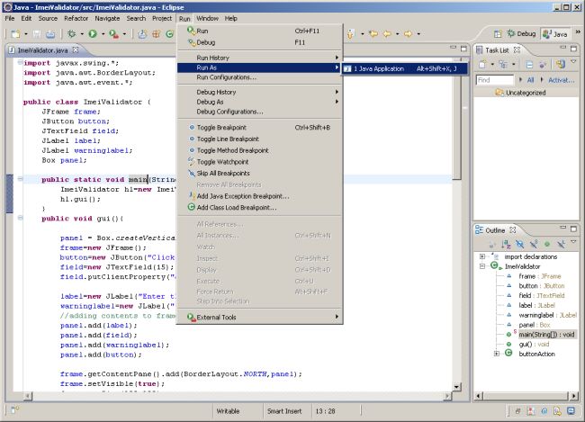This screenshot has height=422, width=585.
Task: Select '1 Java Application' submenu entry
Action: coord(378,67)
